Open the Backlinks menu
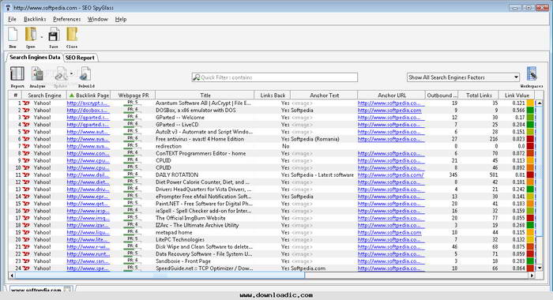Viewport: 553px width, 300px height. (x=35, y=19)
